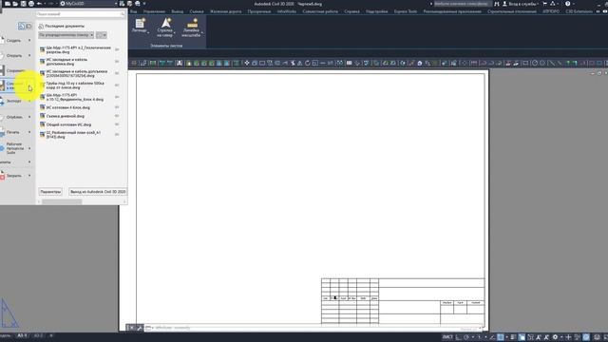Click the gear workspace switching icon in status bar
The width and height of the screenshot is (608, 342).
click(x=555, y=337)
